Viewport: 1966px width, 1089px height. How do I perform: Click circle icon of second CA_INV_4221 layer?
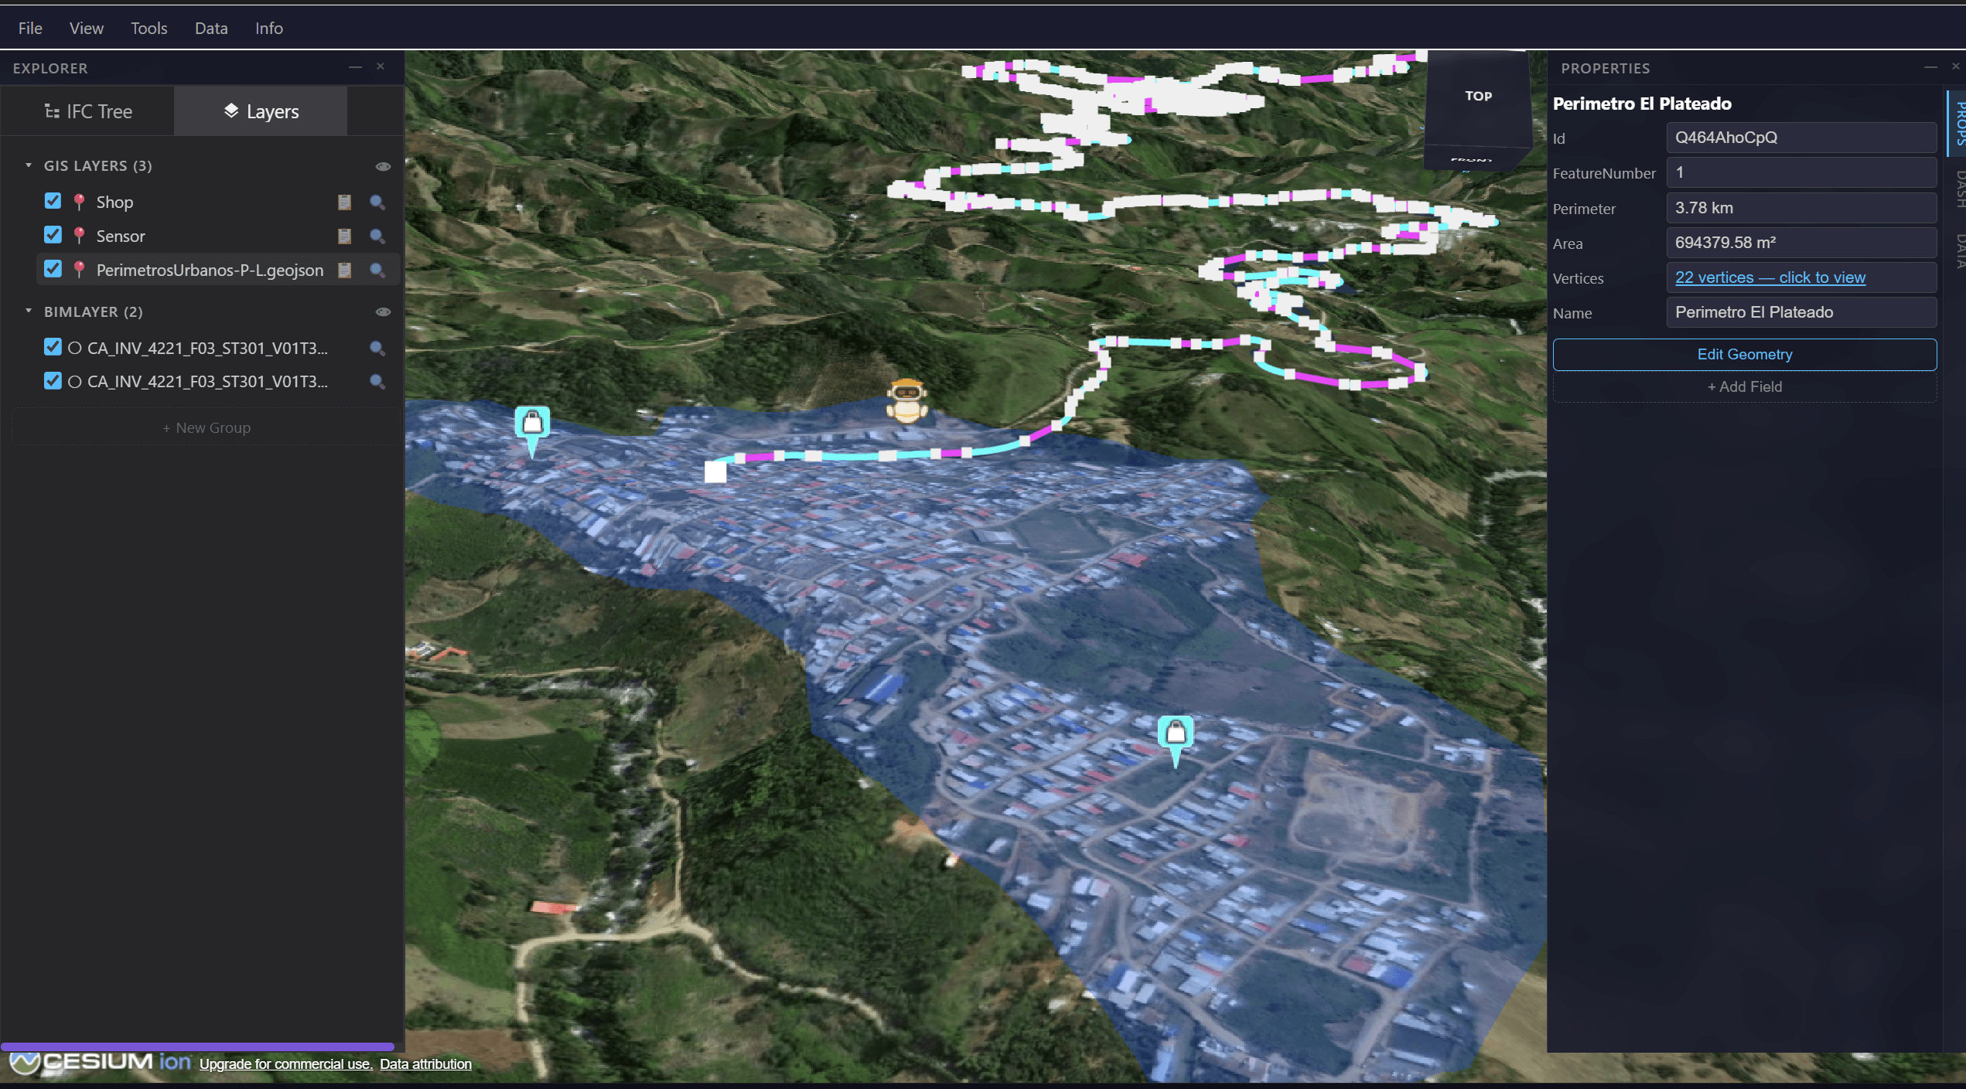coord(75,382)
